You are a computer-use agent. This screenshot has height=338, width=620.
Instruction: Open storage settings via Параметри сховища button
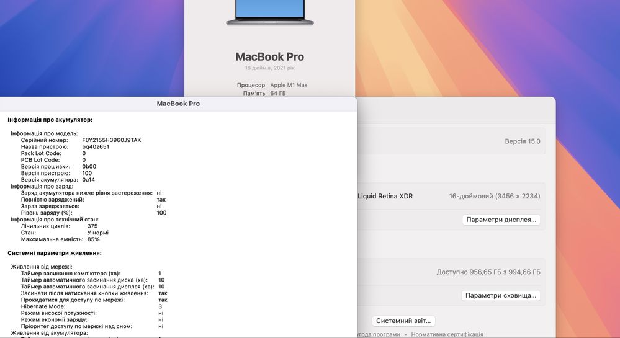click(501, 296)
